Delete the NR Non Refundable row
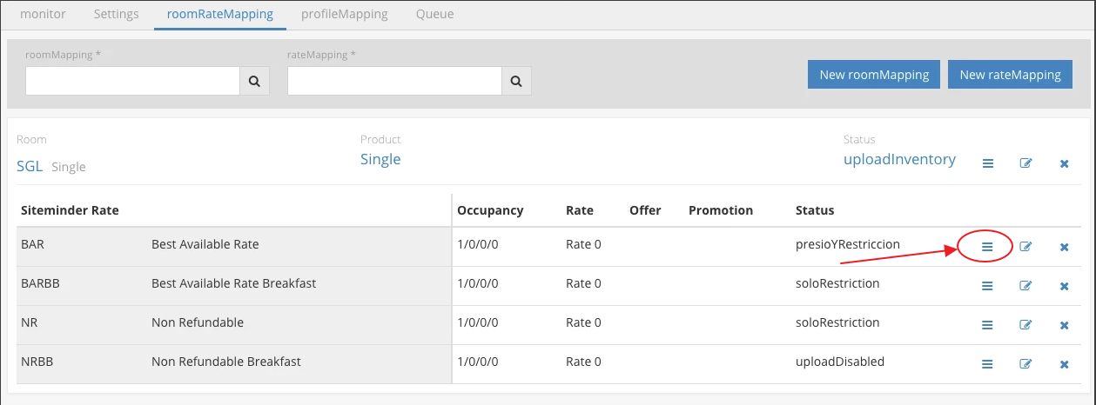This screenshot has height=405, width=1096. (x=1064, y=325)
